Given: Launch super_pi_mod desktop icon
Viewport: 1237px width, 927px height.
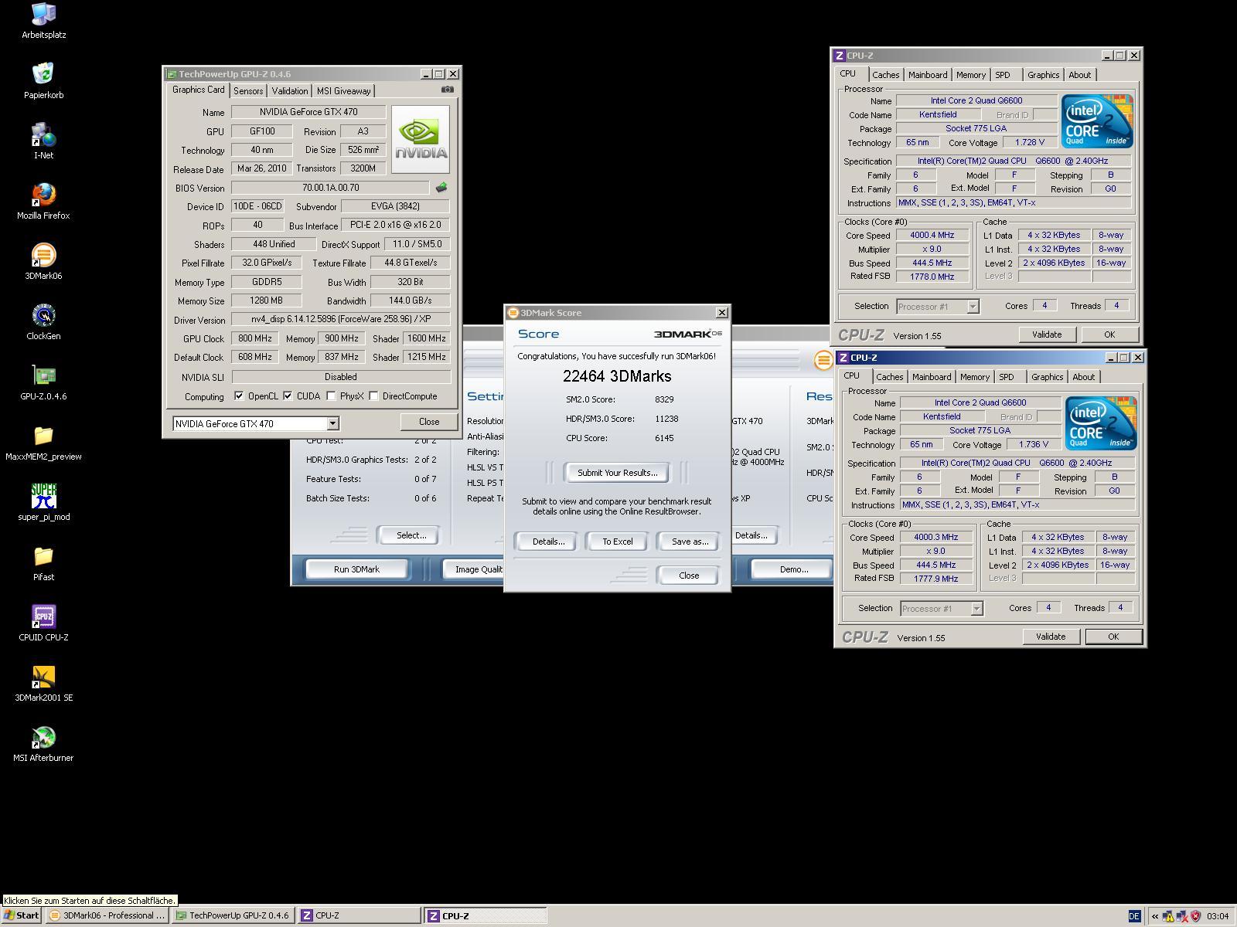Looking at the screenshot, I should [43, 502].
